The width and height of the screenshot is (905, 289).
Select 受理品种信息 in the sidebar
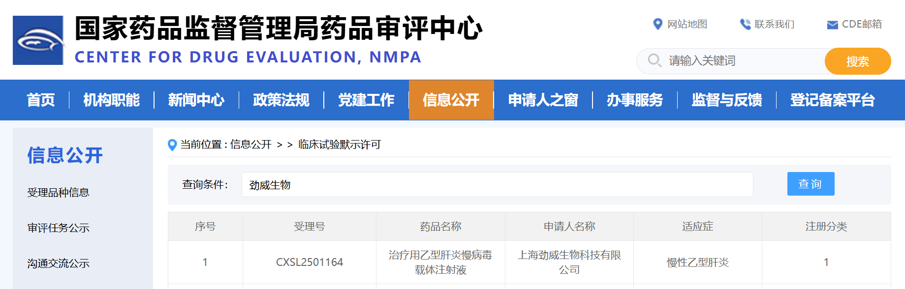coord(59,193)
